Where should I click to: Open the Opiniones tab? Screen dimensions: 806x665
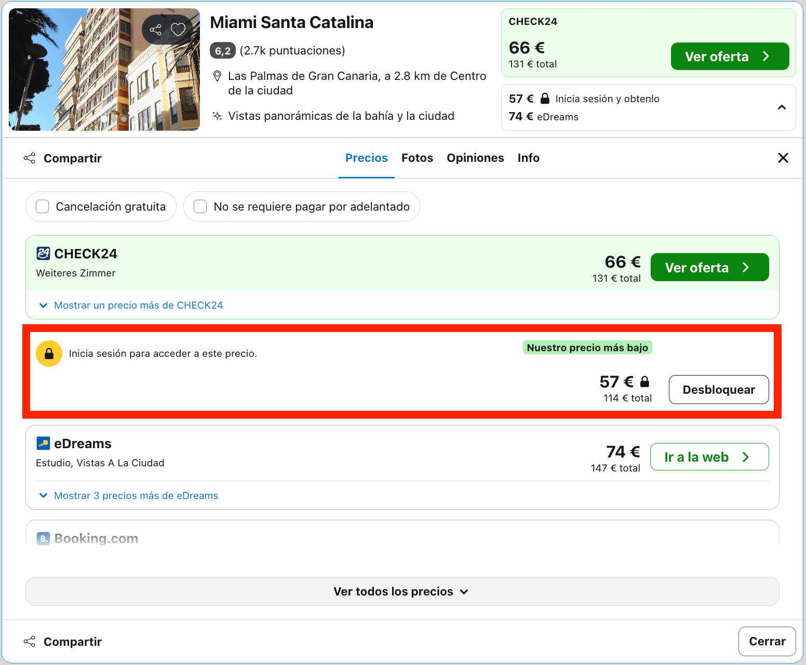(x=475, y=158)
